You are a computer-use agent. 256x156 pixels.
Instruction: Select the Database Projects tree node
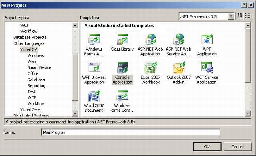coord(30,37)
